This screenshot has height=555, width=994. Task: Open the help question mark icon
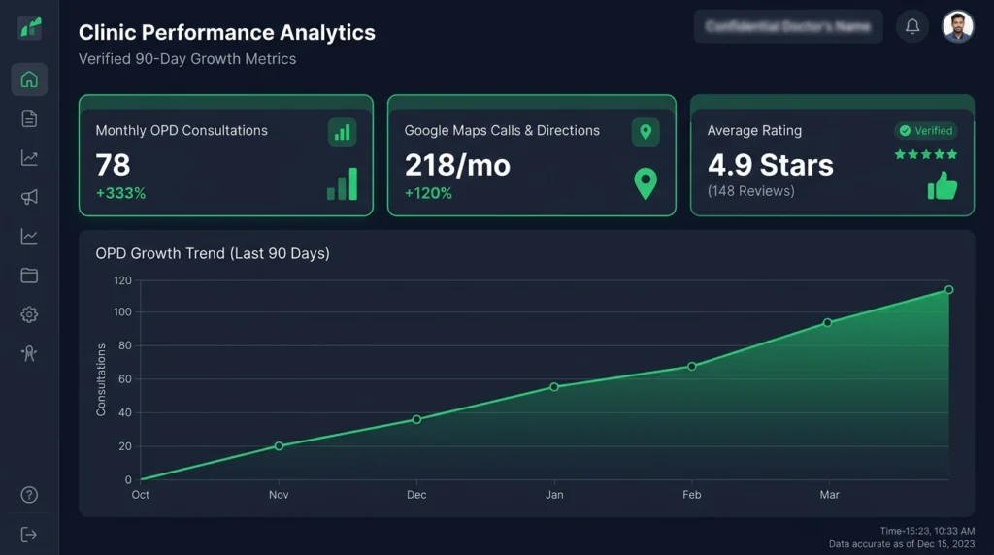29,495
